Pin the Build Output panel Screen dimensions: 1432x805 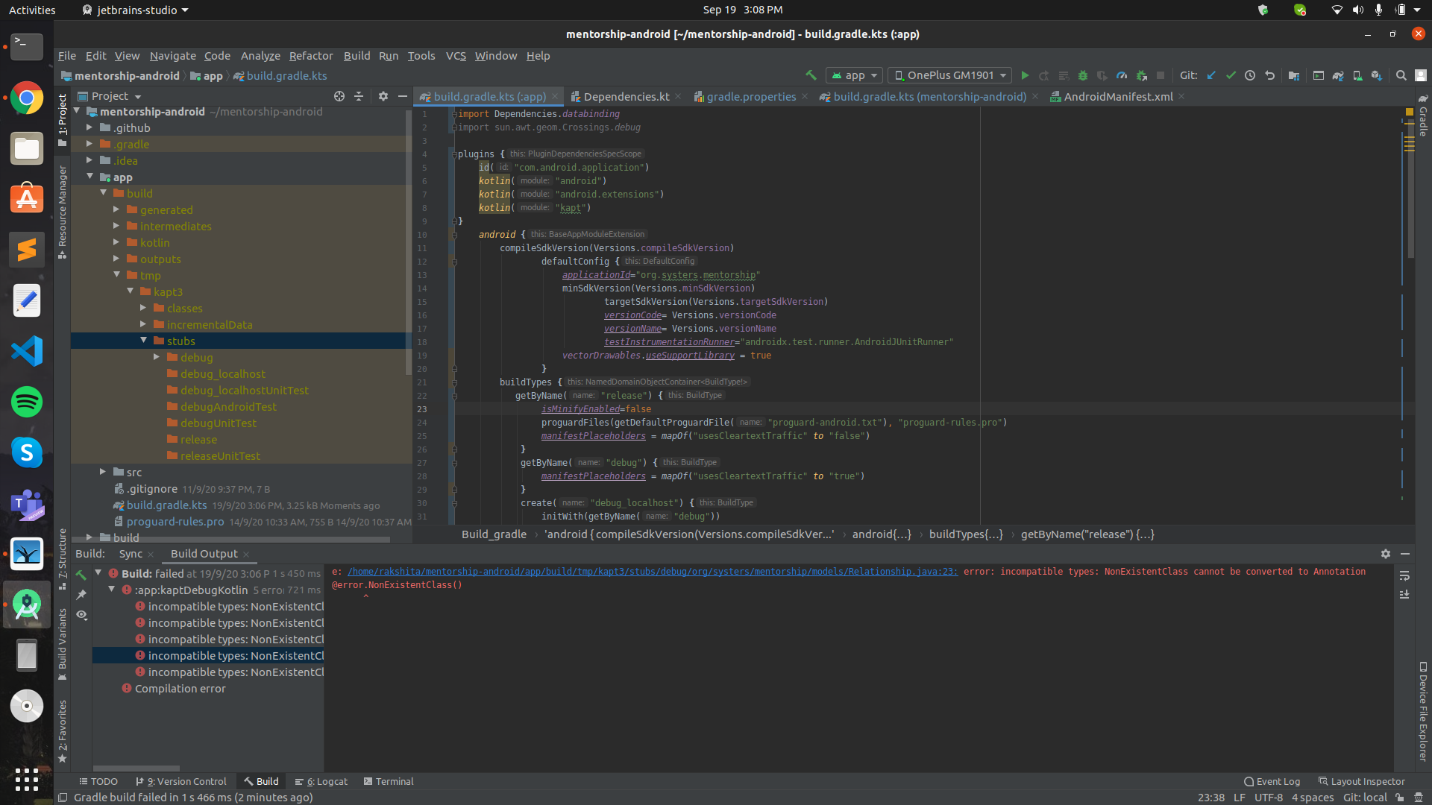pyautogui.click(x=82, y=594)
